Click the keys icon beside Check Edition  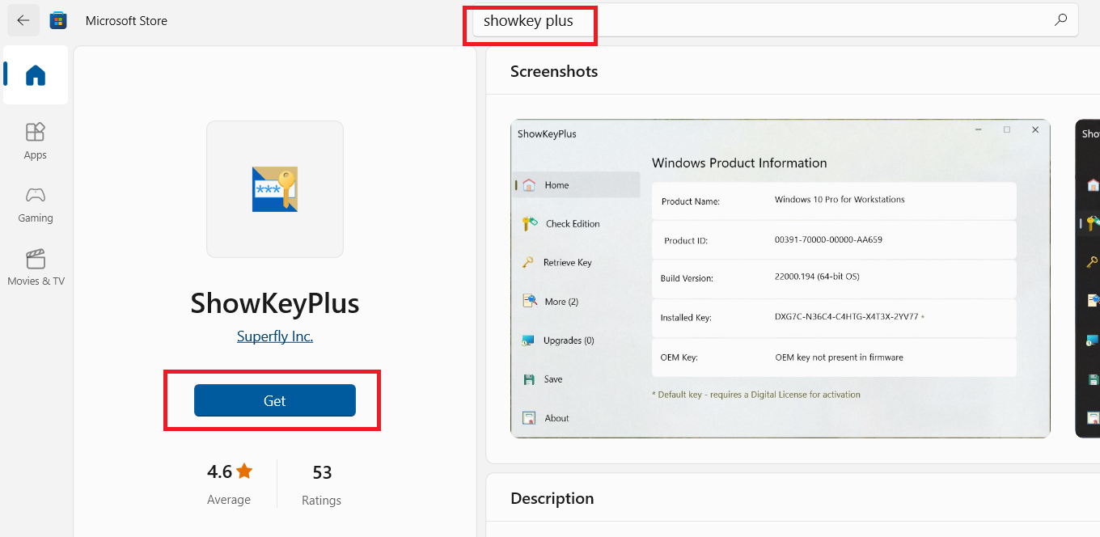[529, 223]
